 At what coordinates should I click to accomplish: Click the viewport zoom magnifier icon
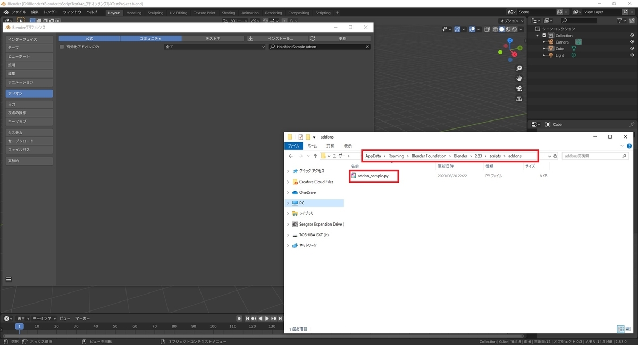tap(519, 68)
